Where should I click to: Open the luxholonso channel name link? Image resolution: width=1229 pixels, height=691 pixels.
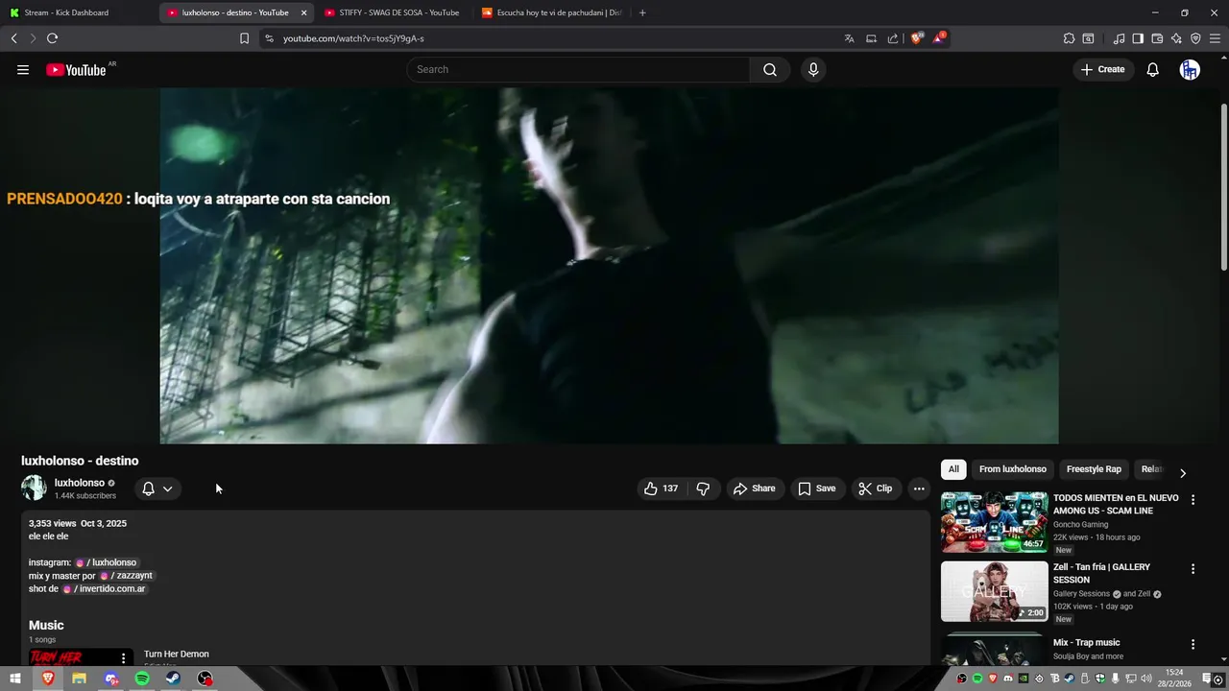[80, 483]
